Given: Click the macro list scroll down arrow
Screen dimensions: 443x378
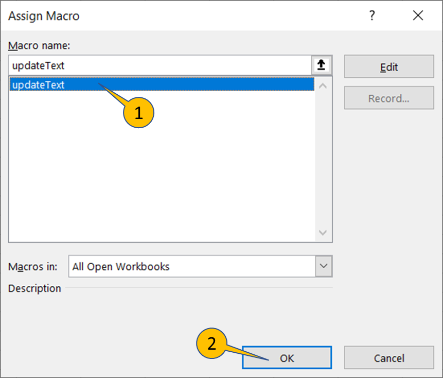Looking at the screenshot, I should (323, 233).
